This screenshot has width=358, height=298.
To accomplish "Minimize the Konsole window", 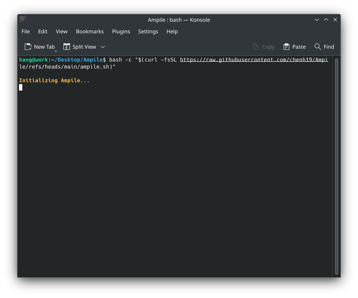I will tap(317, 20).
